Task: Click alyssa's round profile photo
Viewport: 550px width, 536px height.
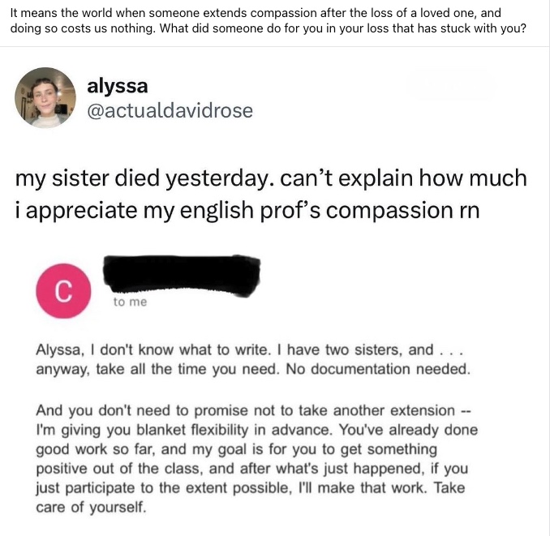Action: [x=45, y=97]
